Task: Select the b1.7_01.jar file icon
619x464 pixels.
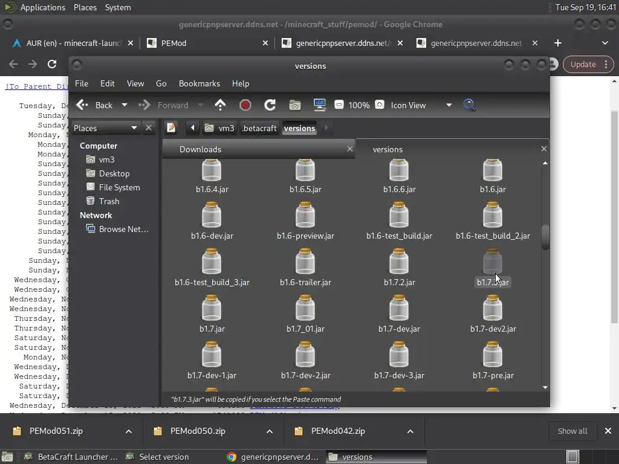Action: 305,309
